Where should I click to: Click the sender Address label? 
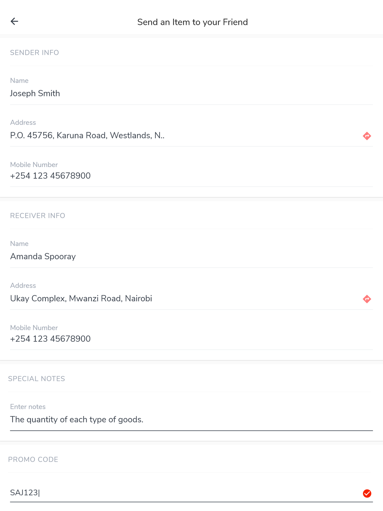[x=23, y=123]
